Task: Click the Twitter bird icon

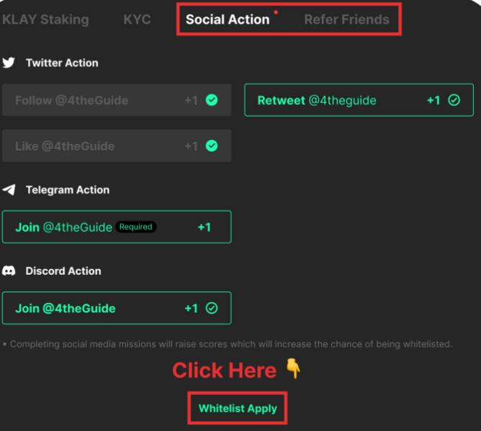Action: click(9, 63)
